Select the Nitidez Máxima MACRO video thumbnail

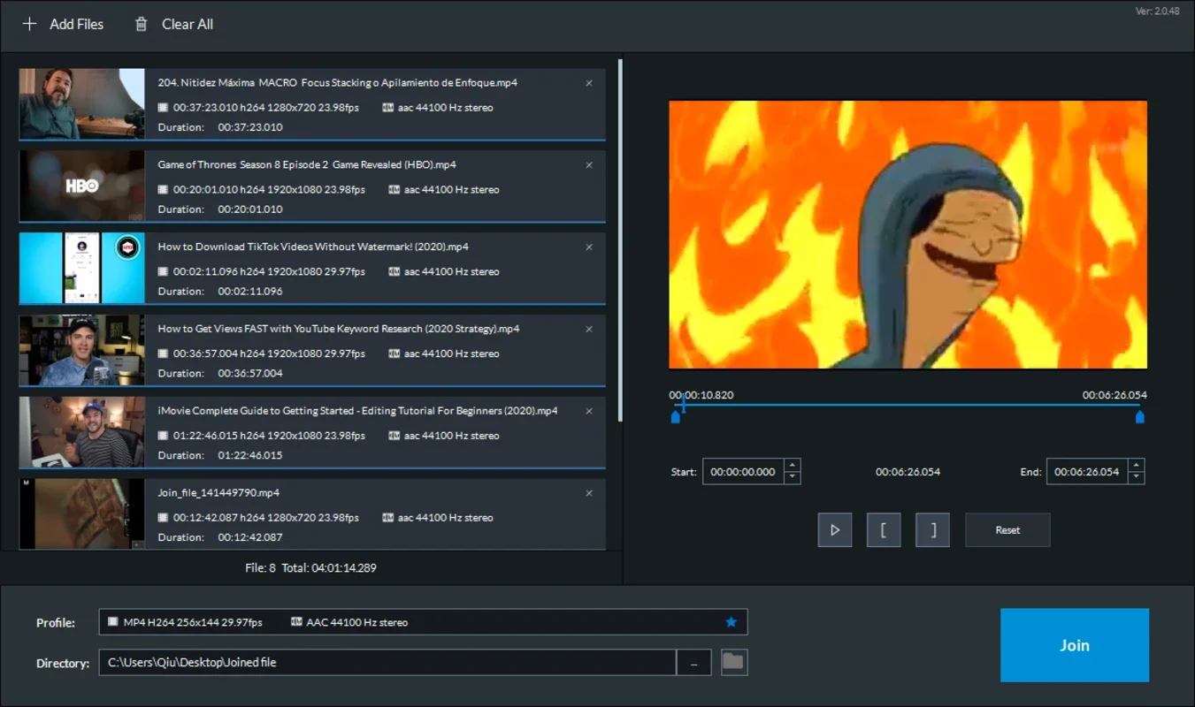(x=81, y=103)
